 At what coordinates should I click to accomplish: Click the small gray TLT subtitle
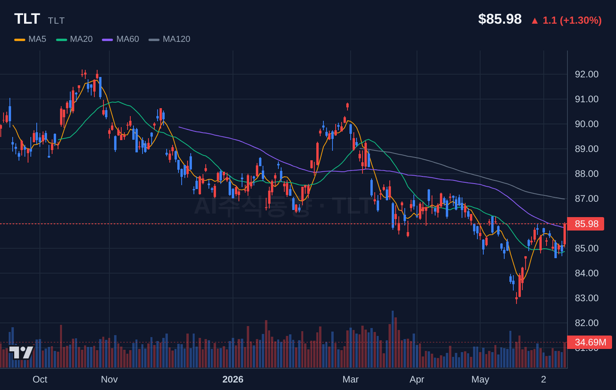coord(56,21)
